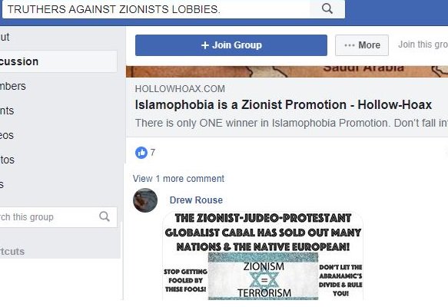Click the plus icon on Join Group
Image resolution: width=448 pixels, height=307 pixels.
click(x=205, y=45)
